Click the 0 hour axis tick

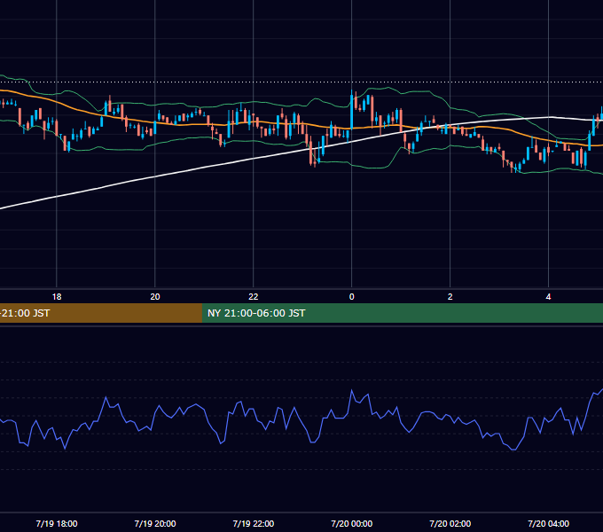coord(351,297)
